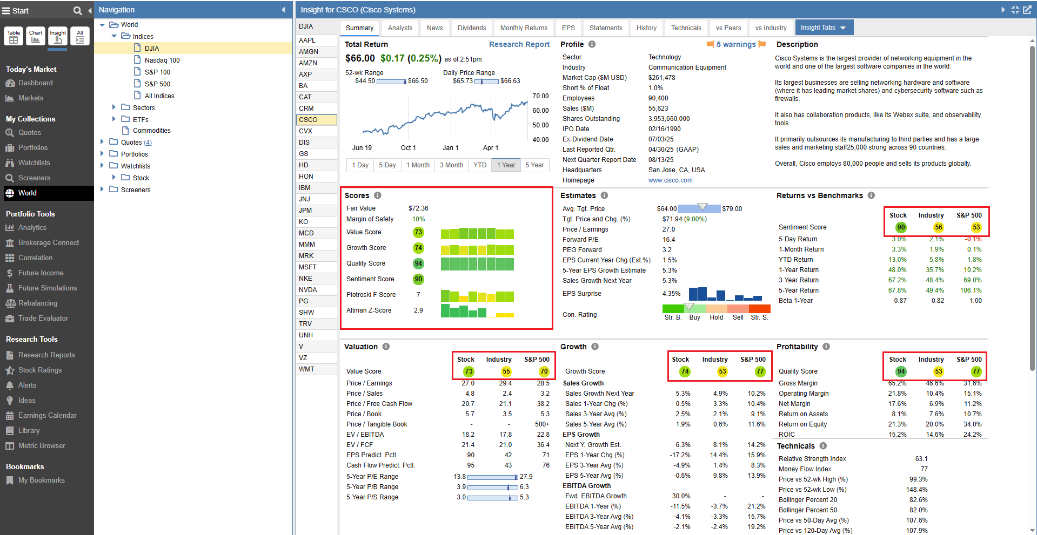Switch to the News tab
This screenshot has width=1037, height=535.
tap(434, 28)
